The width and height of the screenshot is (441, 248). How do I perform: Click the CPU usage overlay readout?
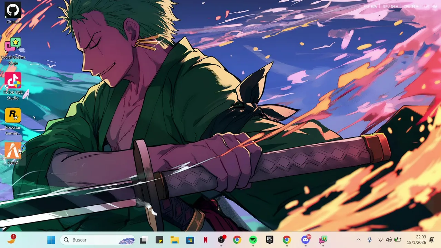pyautogui.click(x=411, y=7)
